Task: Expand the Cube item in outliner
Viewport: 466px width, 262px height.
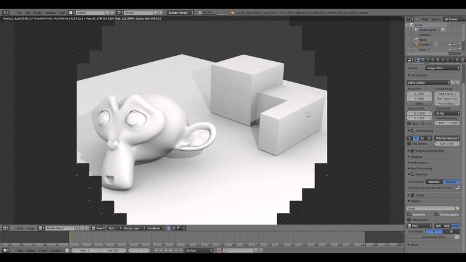Action: (412, 49)
